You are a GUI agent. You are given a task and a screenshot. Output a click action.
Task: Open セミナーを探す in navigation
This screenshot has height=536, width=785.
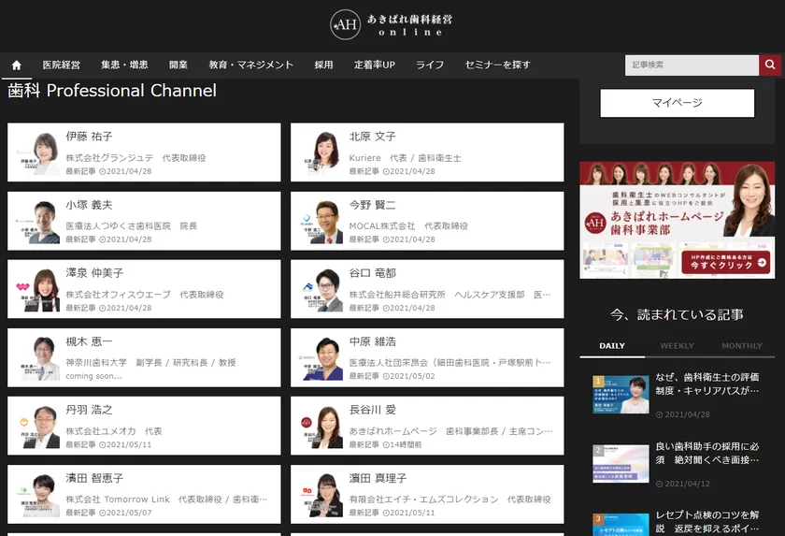(497, 65)
